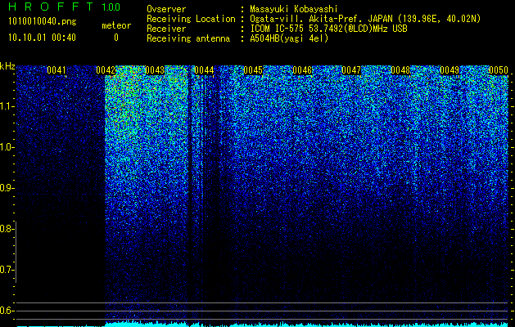Click the 0045 time marker
Screen dimensions: 515x327
pyautogui.click(x=253, y=70)
